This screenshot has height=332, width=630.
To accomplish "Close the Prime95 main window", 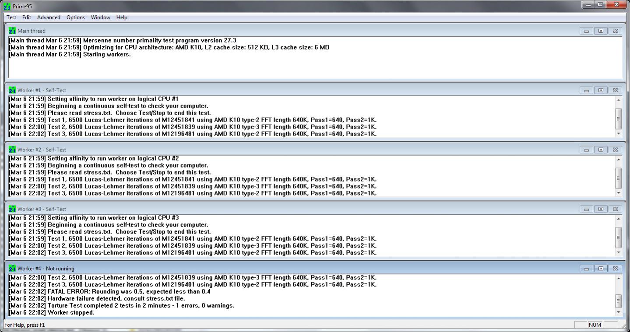I will [616, 4].
